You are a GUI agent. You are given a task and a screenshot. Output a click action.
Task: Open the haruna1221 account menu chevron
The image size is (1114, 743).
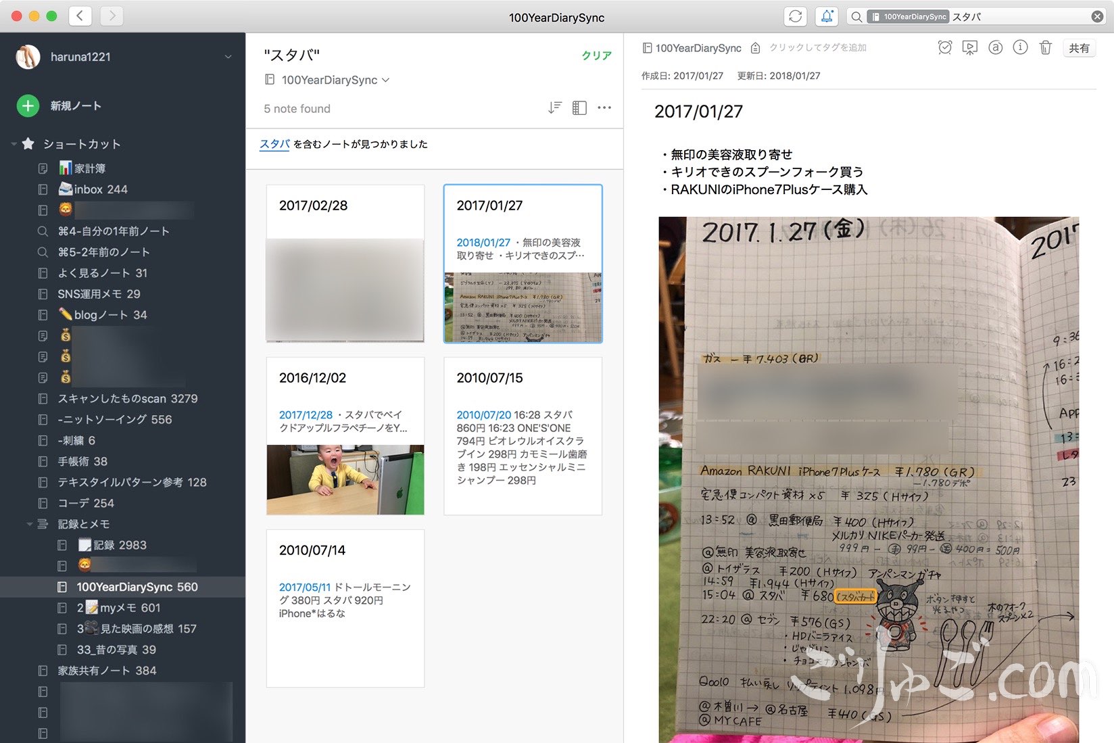227,57
